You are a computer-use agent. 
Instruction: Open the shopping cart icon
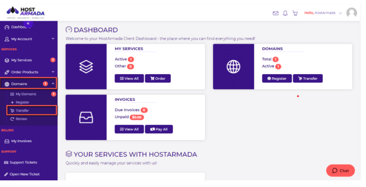pos(295,13)
